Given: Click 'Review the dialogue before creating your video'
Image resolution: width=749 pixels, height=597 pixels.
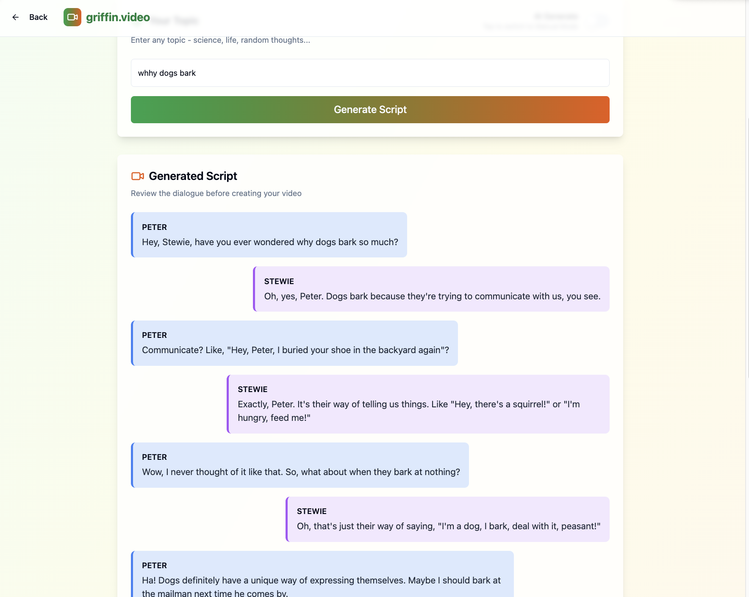Looking at the screenshot, I should [x=216, y=193].
